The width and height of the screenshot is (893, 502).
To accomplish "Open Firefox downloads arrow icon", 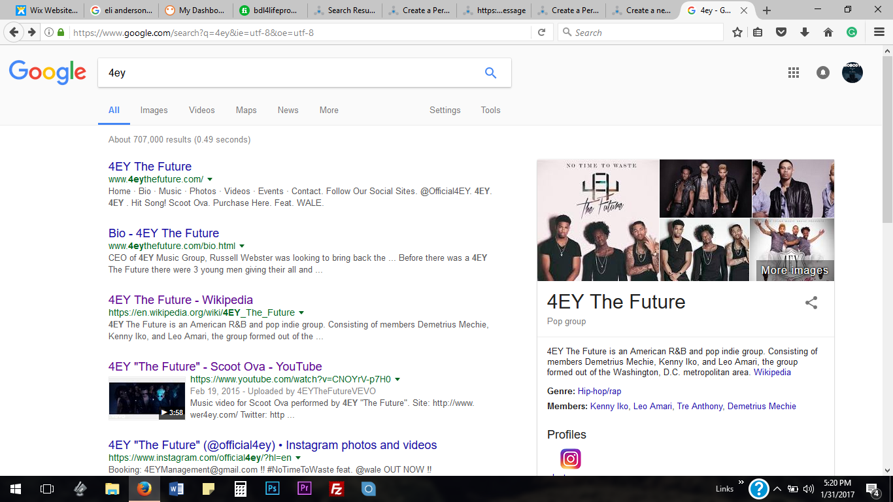I will [x=805, y=33].
